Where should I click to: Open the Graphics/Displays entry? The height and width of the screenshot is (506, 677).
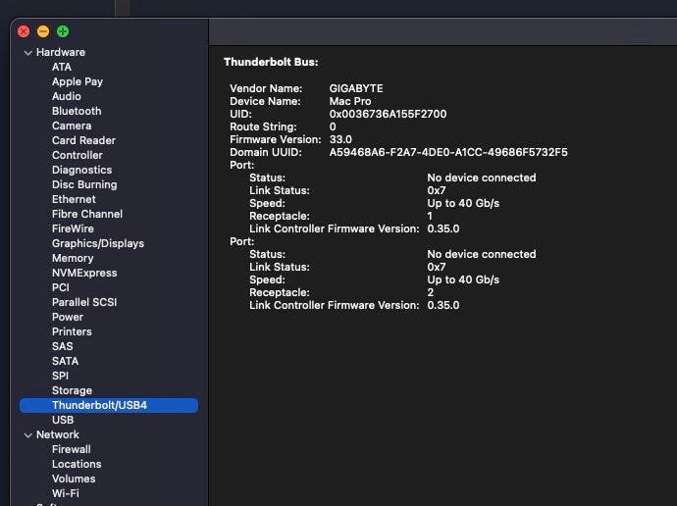pyautogui.click(x=97, y=243)
